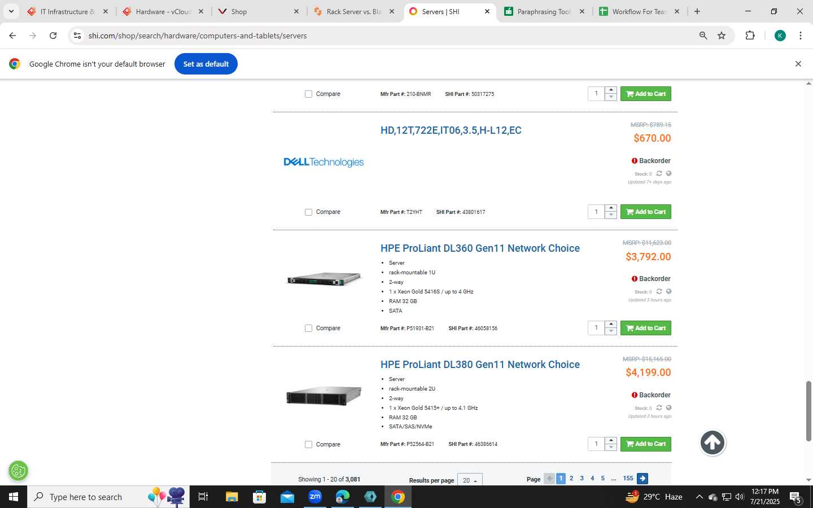This screenshot has height=508, width=813.
Task: Bookmark this page with the star icon
Action: pyautogui.click(x=722, y=36)
